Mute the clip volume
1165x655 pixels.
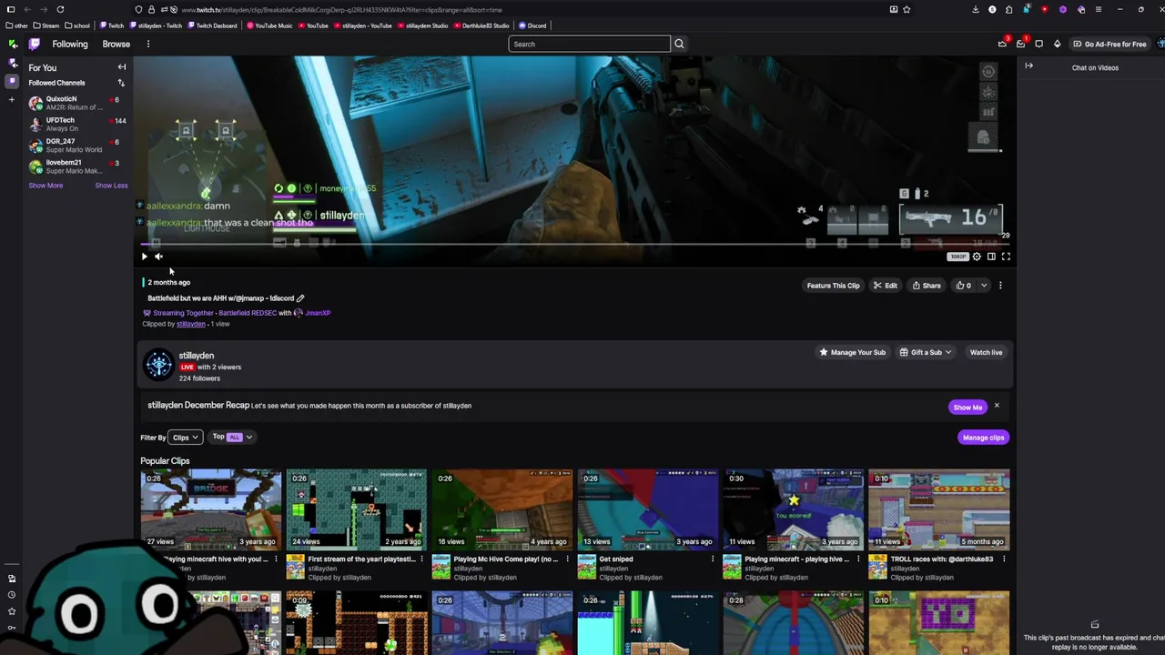[158, 257]
